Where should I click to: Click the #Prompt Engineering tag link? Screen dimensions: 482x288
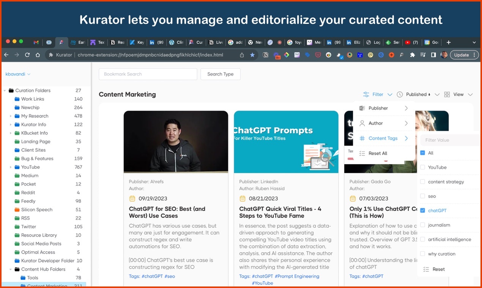297,276
